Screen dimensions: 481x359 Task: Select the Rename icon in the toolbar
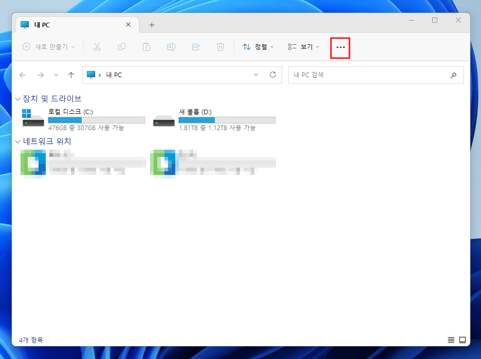tap(171, 47)
